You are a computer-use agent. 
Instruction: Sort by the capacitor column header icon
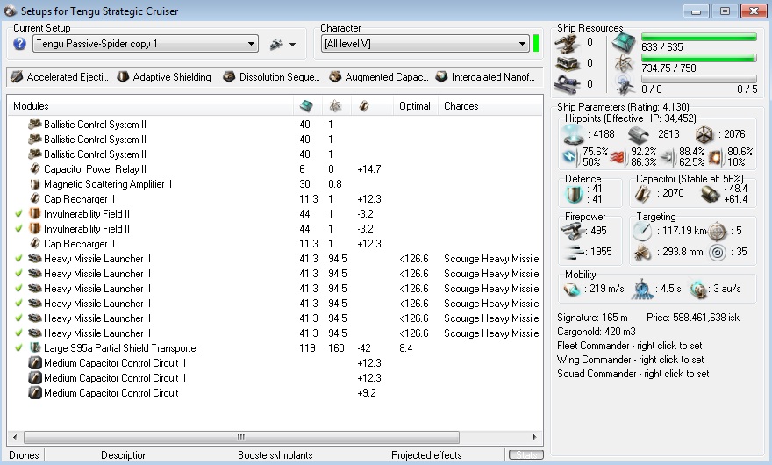tap(364, 105)
